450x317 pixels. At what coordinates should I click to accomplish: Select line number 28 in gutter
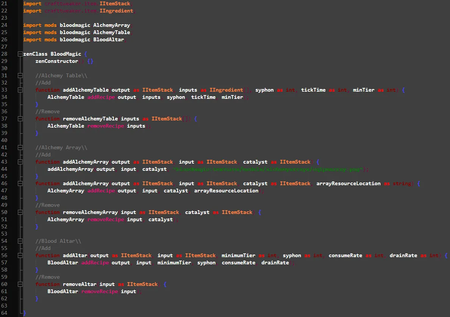[x=4, y=54]
